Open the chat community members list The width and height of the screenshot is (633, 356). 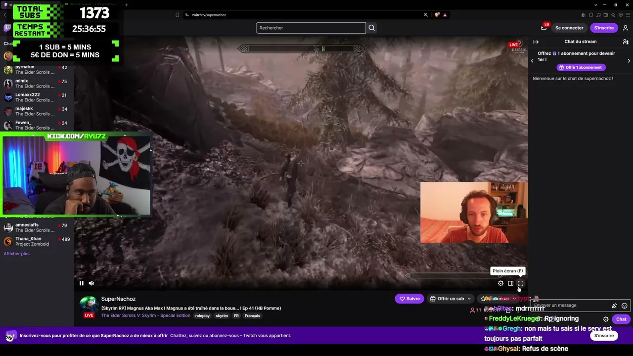coord(626,42)
